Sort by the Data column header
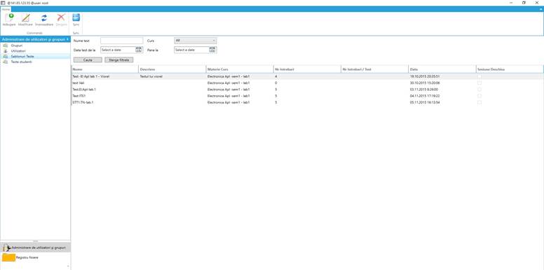 [x=442, y=69]
